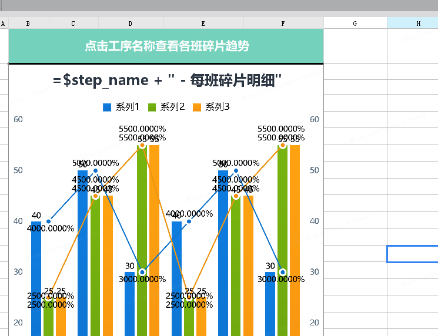Select column G header
This screenshot has width=438, height=336.
click(355, 23)
